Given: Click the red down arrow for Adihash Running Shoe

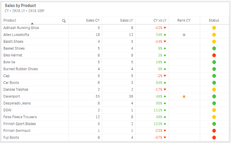Looking at the screenshot, I should pyautogui.click(x=165, y=28).
